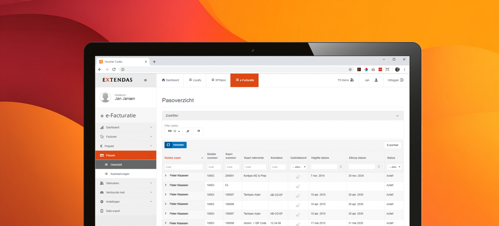Reload the page with browser refresh icon
499x226 pixels.
pyautogui.click(x=114, y=70)
